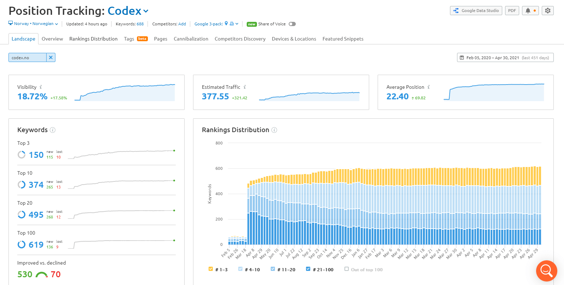The width and height of the screenshot is (564, 285).
Task: Click the Google 3-pack hotel building icon
Action: (232, 24)
